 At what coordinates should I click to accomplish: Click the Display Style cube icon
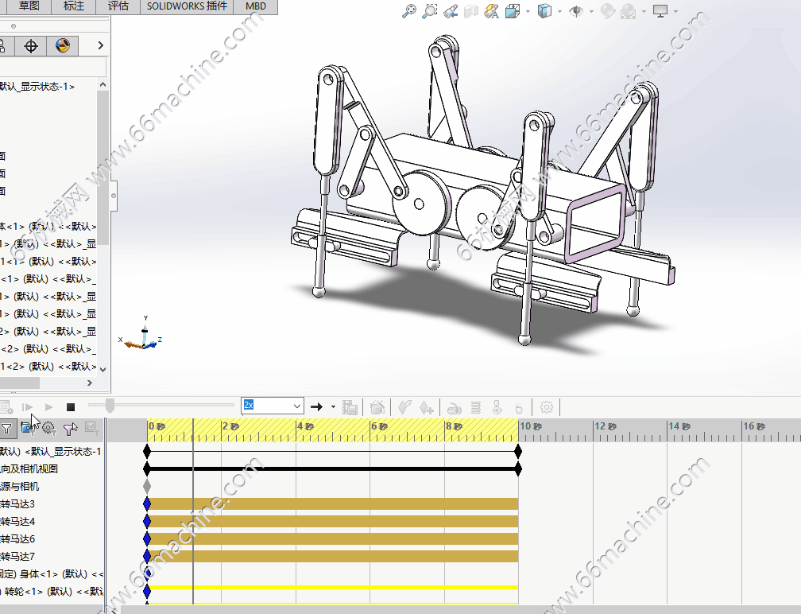pyautogui.click(x=544, y=10)
